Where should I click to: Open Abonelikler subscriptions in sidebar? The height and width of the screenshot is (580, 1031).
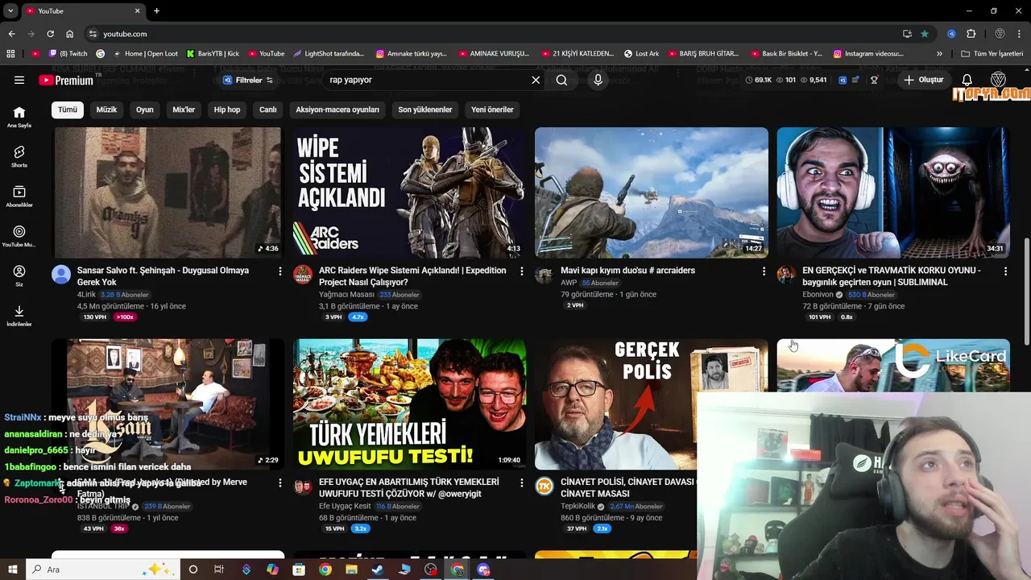(19, 197)
